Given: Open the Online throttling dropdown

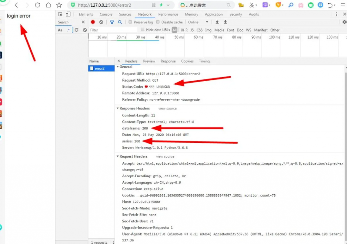Looking at the screenshot, I should pos(198,22).
